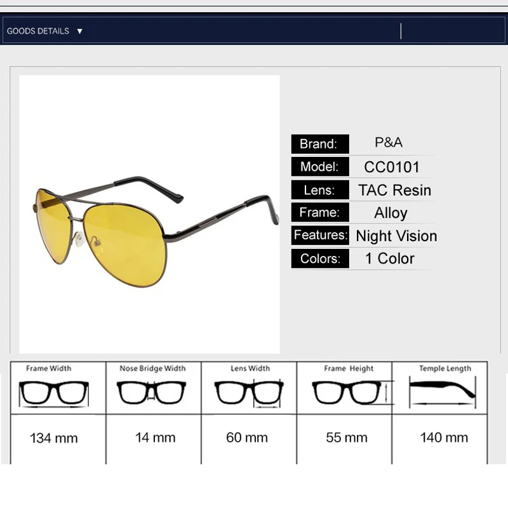Click the Lens: label
Image resolution: width=508 pixels, height=508 pixels.
[320, 190]
